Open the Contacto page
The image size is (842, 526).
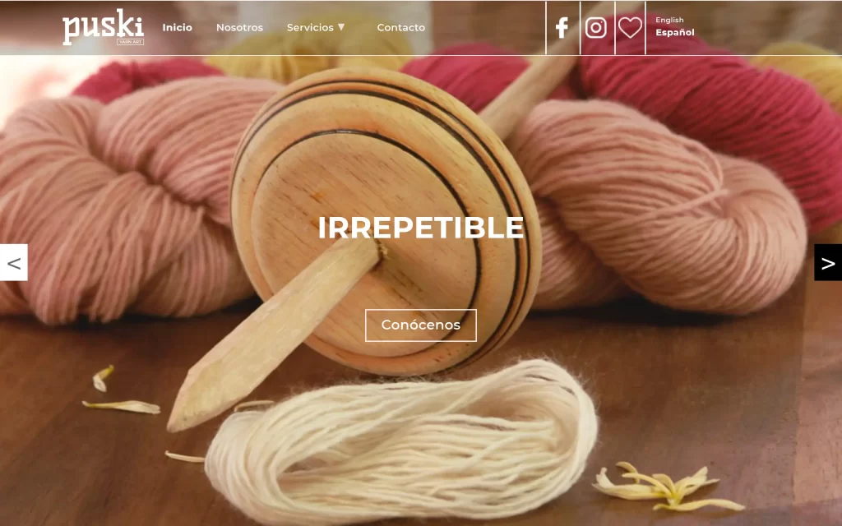click(x=400, y=27)
